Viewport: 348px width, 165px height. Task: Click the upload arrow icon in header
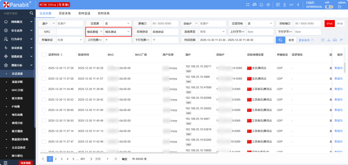[x=285, y=5]
